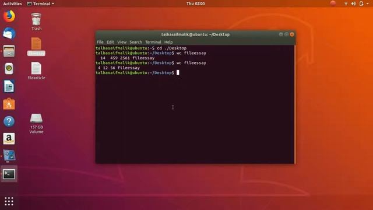The image size is (373, 210).
Task: Launch LibreOffice Writer from the dock
Action: click(9, 86)
